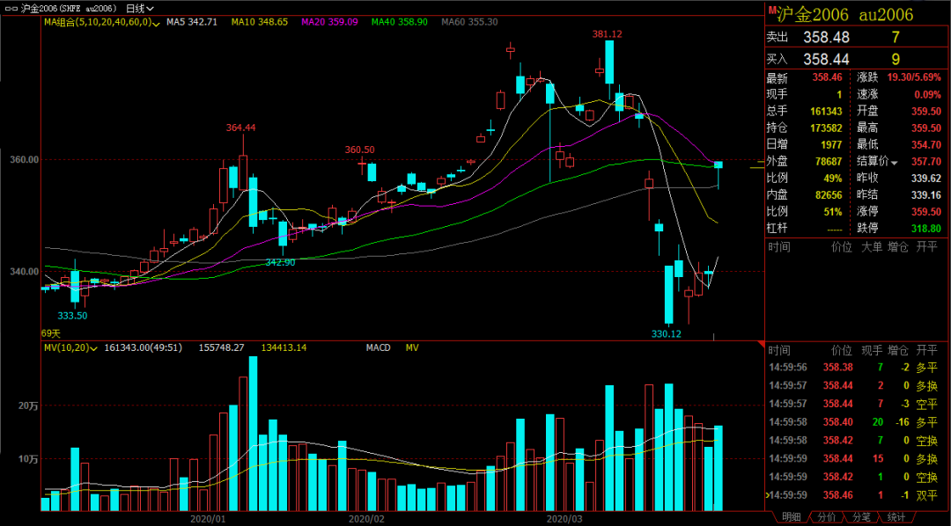Screen dimensions: 951x526
Task: Switch the lower panel to MV indicator
Action: tap(411, 348)
